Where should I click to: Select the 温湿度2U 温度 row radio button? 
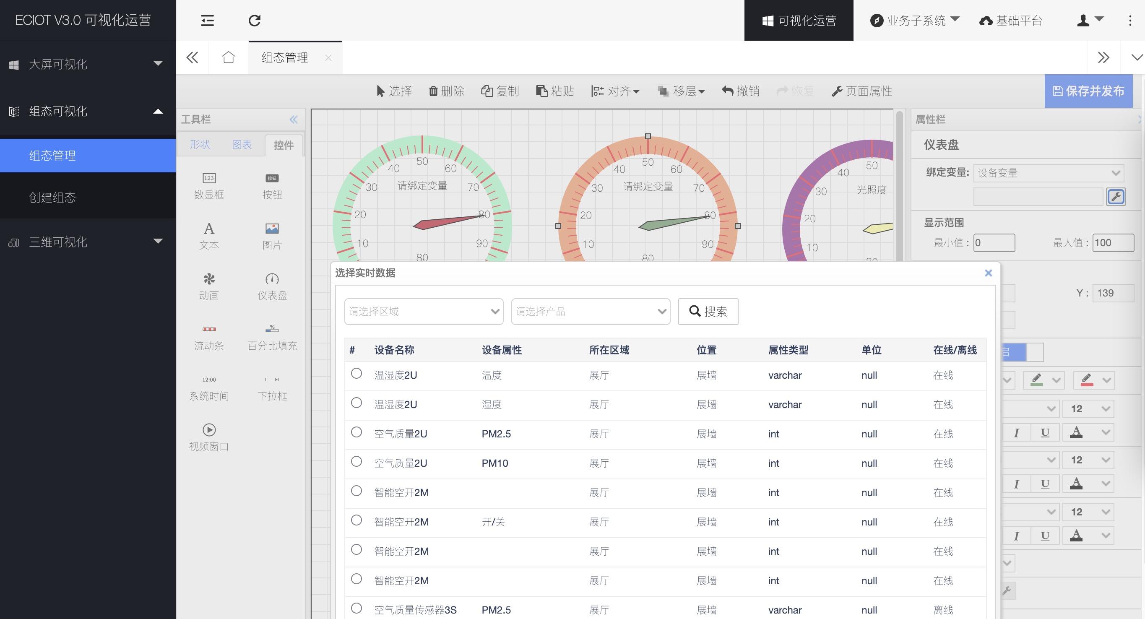tap(356, 373)
